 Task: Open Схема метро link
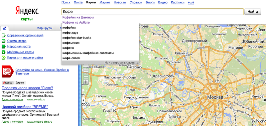click(x=17, y=41)
